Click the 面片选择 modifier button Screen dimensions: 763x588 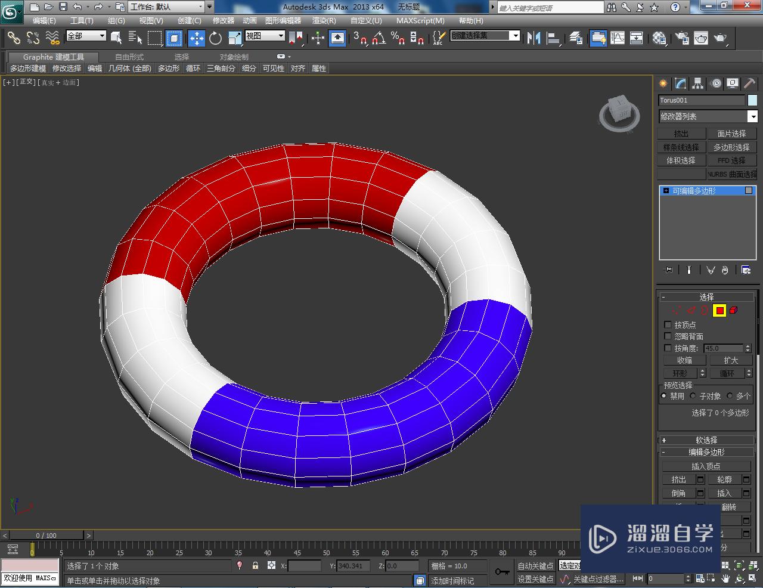coord(731,134)
